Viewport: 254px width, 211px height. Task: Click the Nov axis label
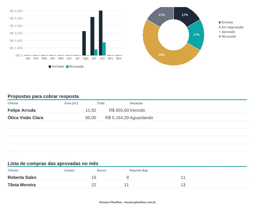pos(110,58)
